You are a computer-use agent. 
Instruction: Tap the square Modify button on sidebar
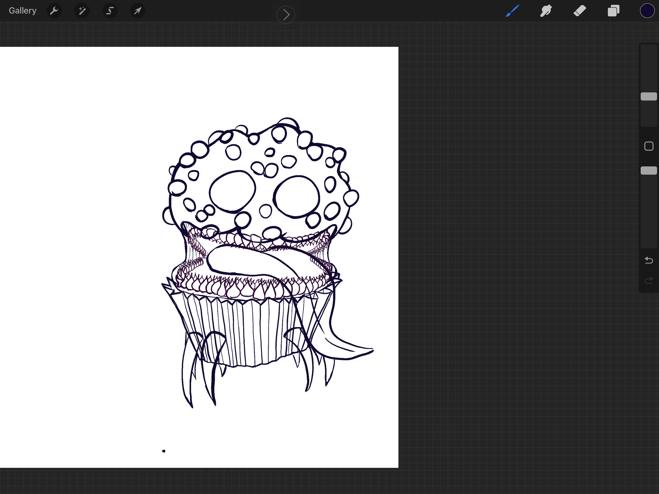(648, 146)
